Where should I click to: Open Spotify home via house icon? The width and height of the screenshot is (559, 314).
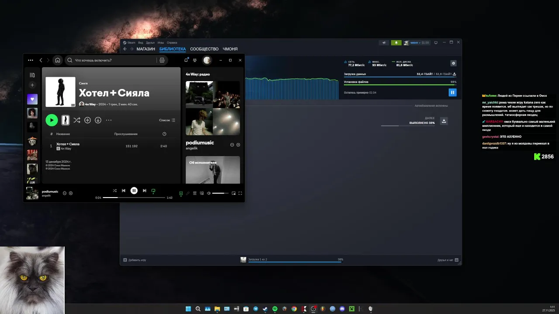pos(57,60)
